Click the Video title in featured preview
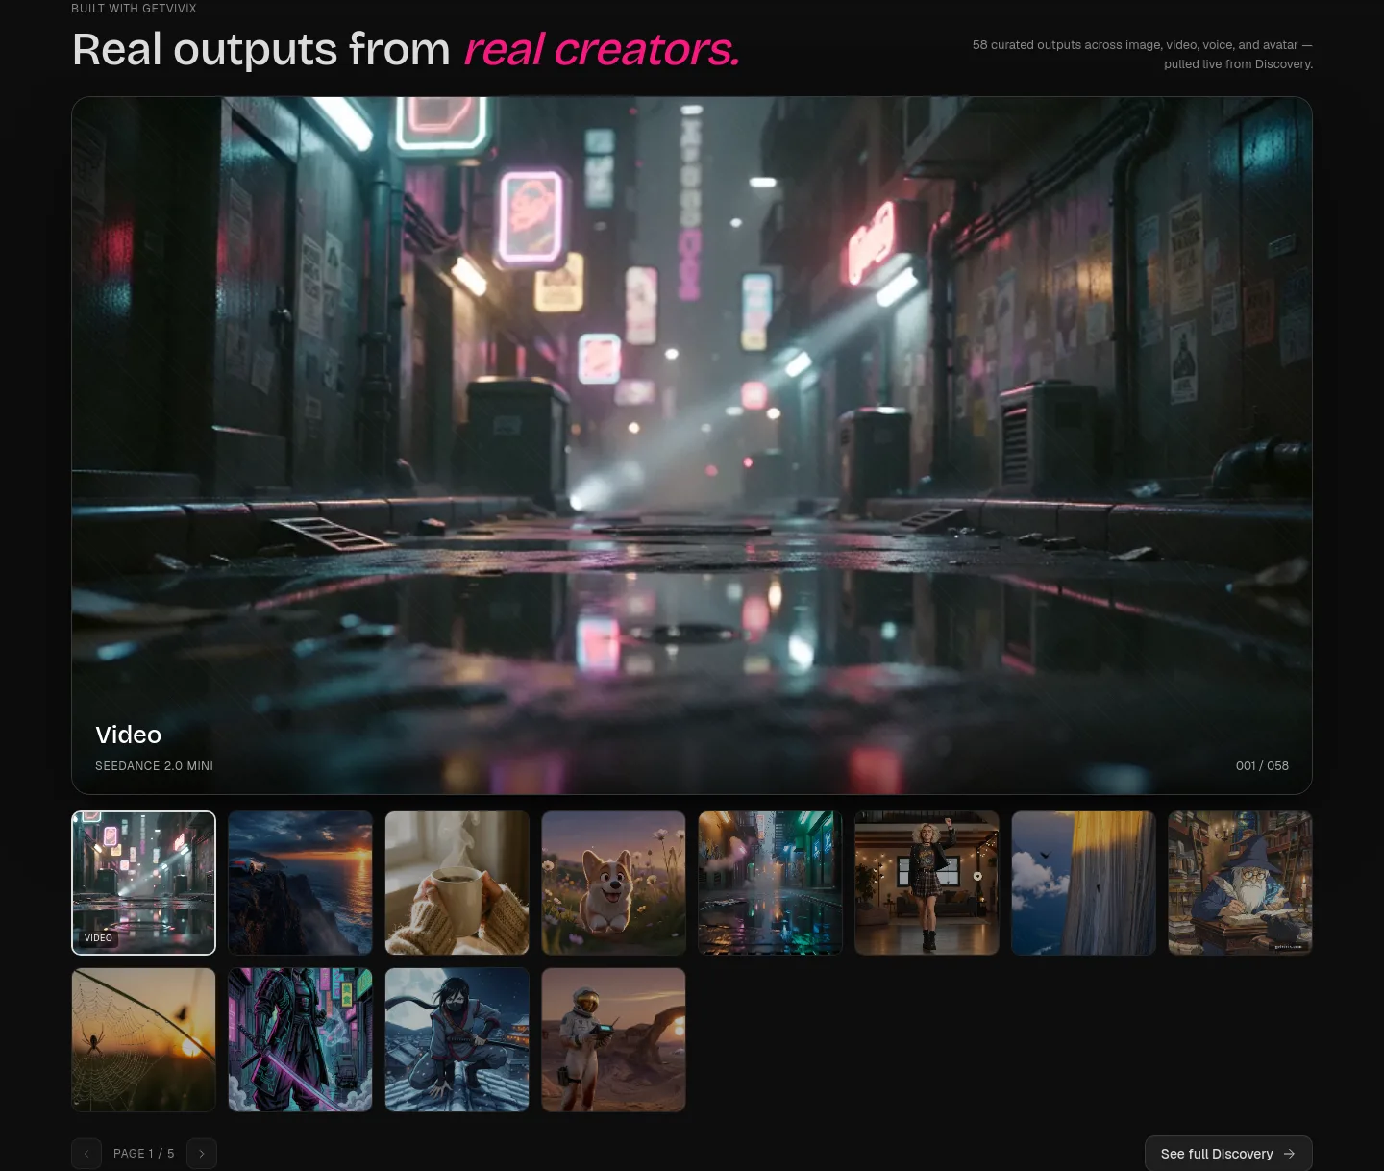 (x=128, y=735)
